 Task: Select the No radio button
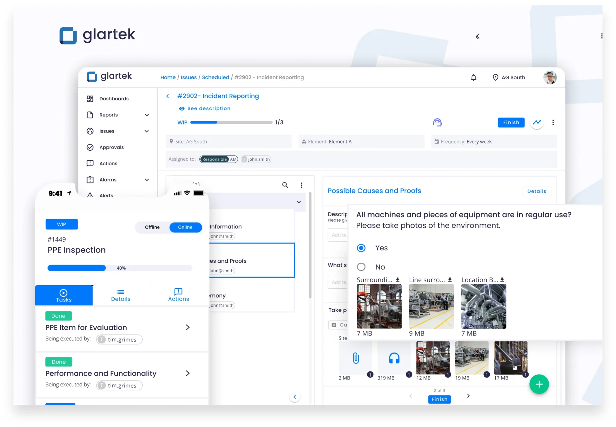point(361,267)
